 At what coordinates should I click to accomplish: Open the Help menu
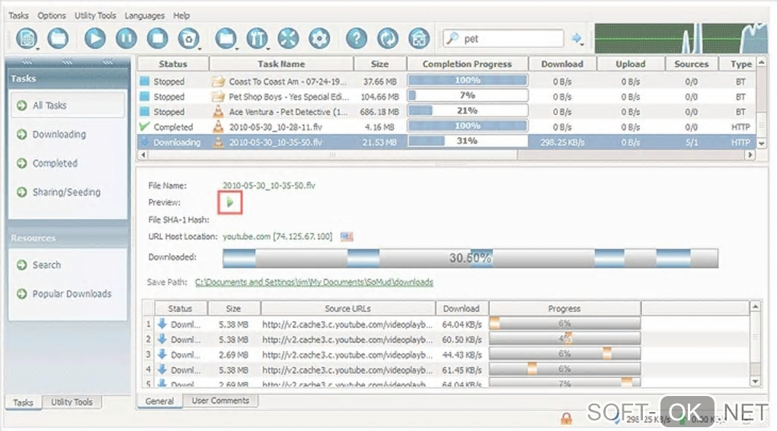(x=181, y=15)
